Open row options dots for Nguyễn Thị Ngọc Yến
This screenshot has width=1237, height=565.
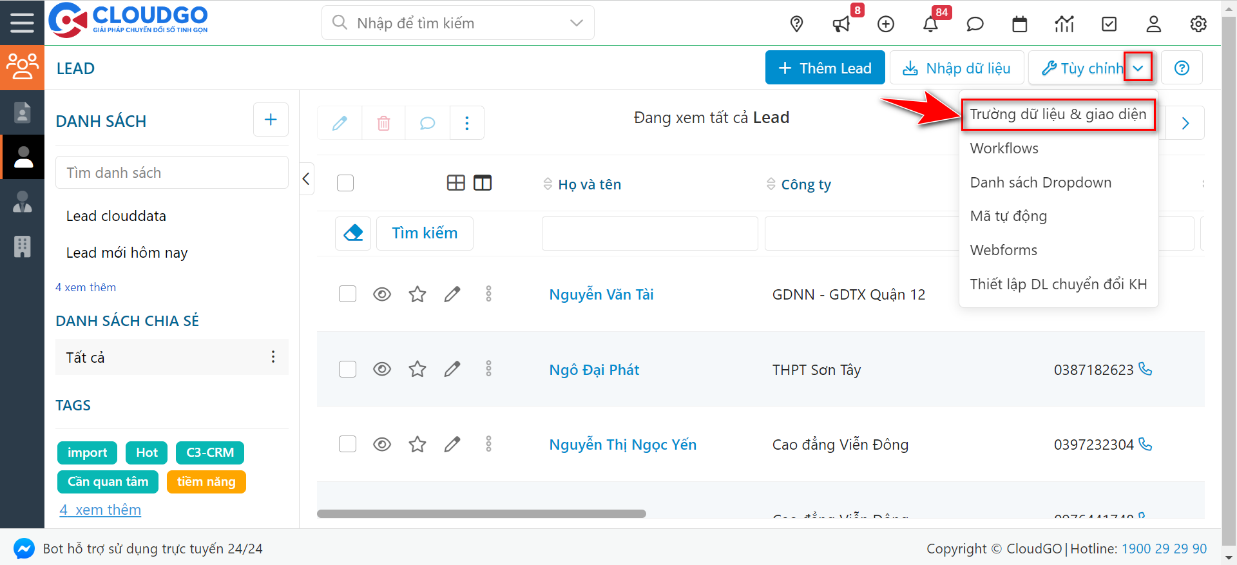488,444
